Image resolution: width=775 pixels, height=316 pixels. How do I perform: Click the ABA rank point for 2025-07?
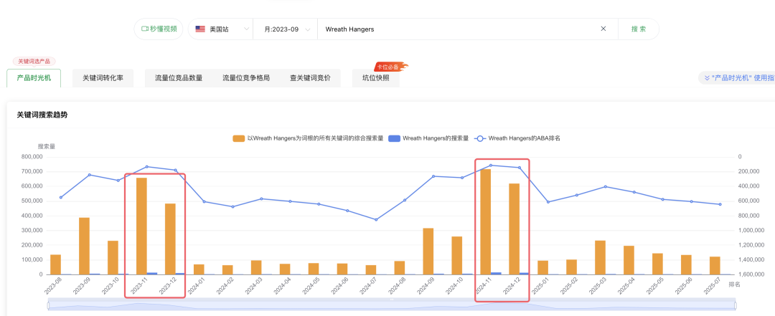point(720,204)
